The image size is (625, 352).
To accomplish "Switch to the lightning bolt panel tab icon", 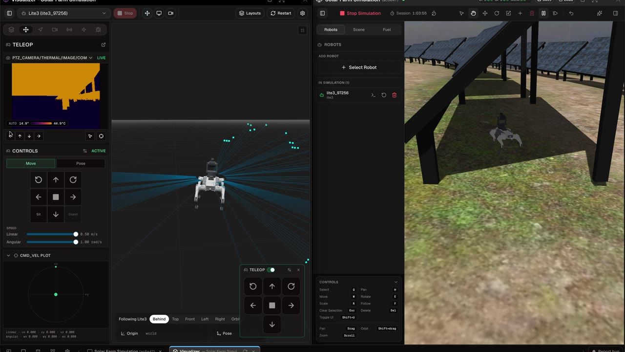I will [84, 30].
